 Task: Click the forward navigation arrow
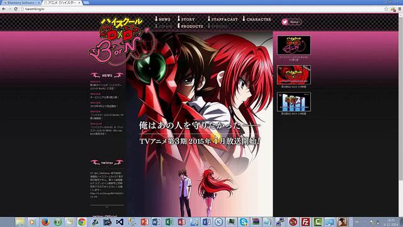point(10,9)
